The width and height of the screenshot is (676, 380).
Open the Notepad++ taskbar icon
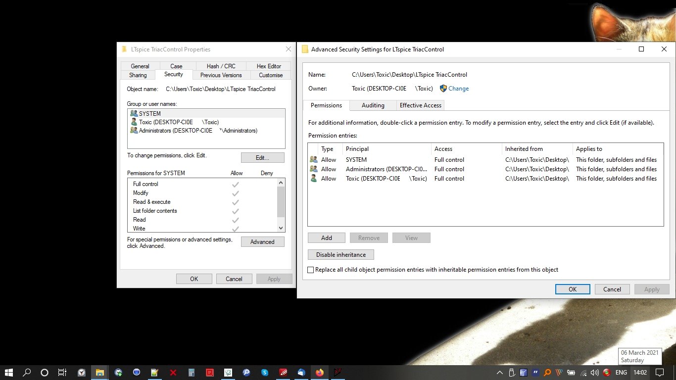154,372
